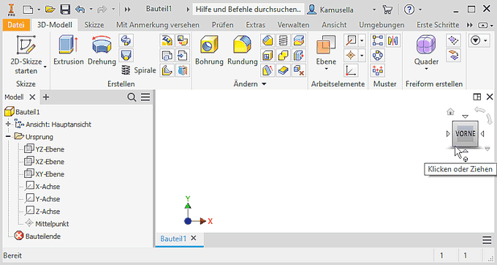Viewport: 497px width, 265px height.
Task: Expand the Ansicht: Hauptansicht tree node
Action: 8,124
